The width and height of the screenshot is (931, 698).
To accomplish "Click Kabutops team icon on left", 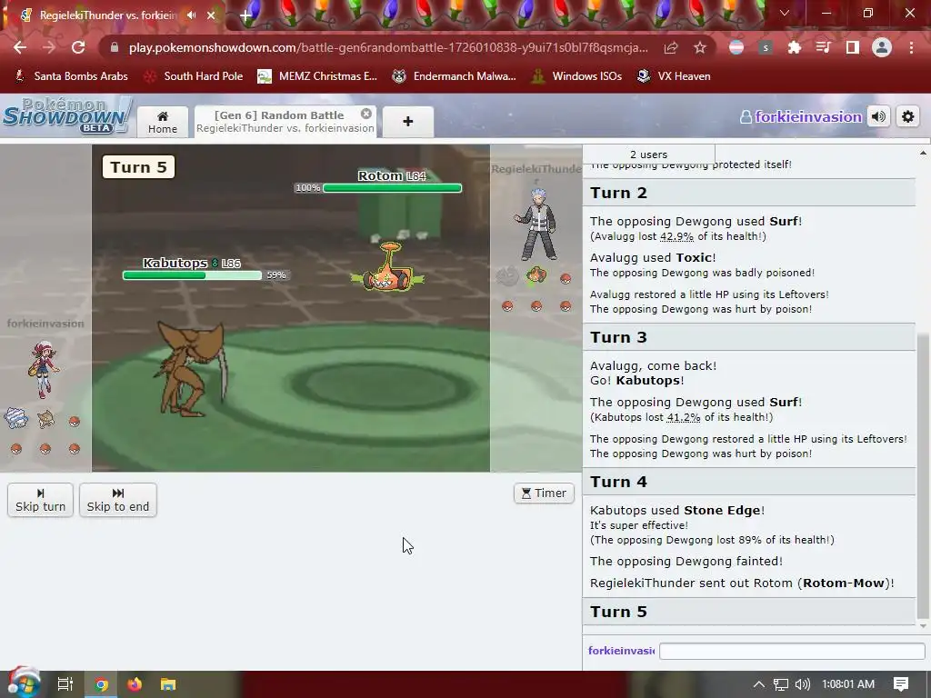I will click(x=45, y=420).
